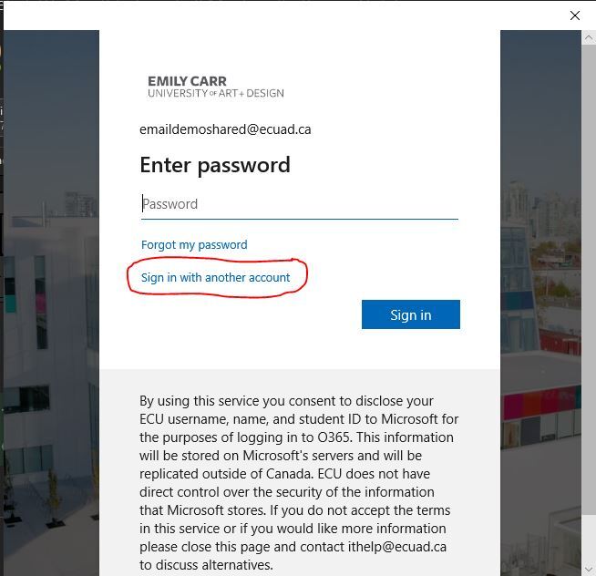The height and width of the screenshot is (576, 596).
Task: Close the sign-in dialog window
Action: coord(575,15)
